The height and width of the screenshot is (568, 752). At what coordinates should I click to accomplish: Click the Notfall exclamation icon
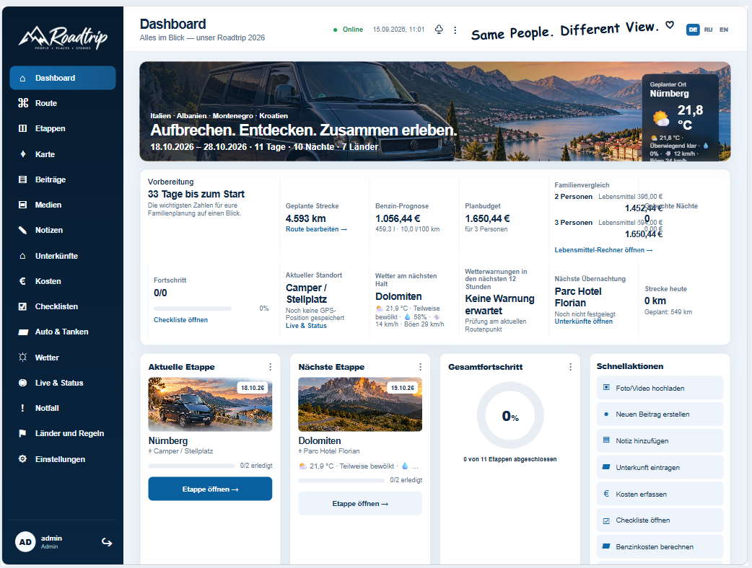point(22,408)
